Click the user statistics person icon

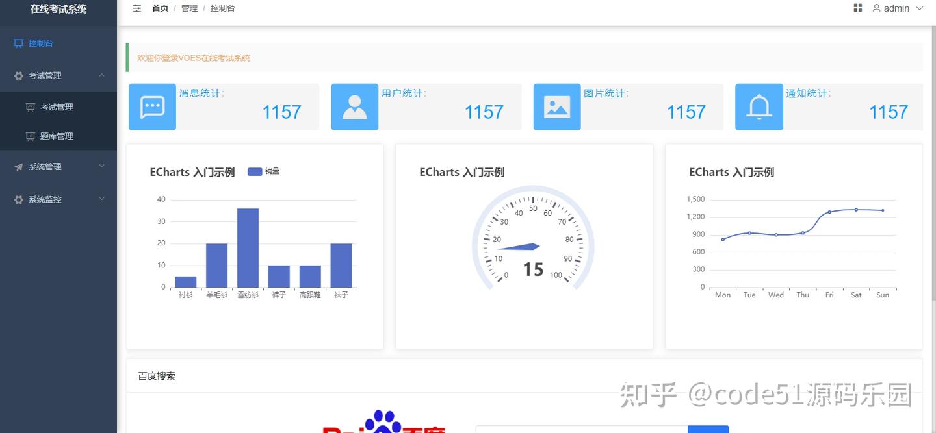pos(354,106)
